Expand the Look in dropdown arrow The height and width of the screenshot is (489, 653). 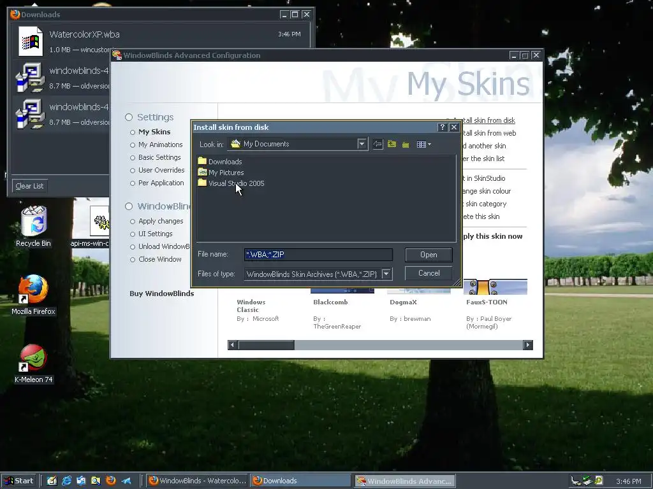(362, 144)
